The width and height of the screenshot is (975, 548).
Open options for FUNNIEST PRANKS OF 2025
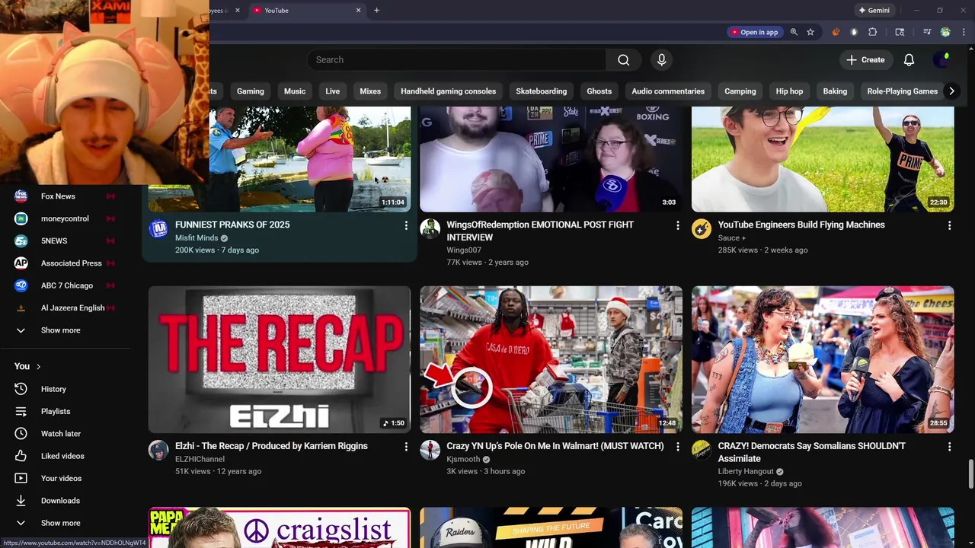point(406,225)
